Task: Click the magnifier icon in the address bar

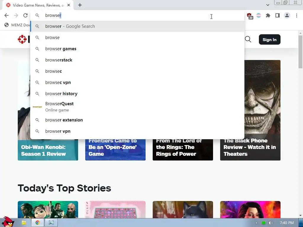Action: tap(37, 15)
